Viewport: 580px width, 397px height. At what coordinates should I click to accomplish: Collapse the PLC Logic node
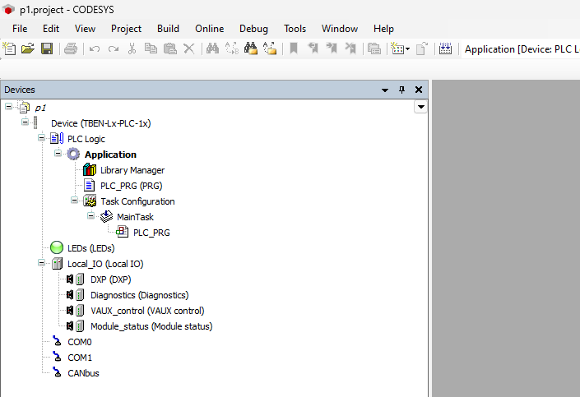click(41, 138)
